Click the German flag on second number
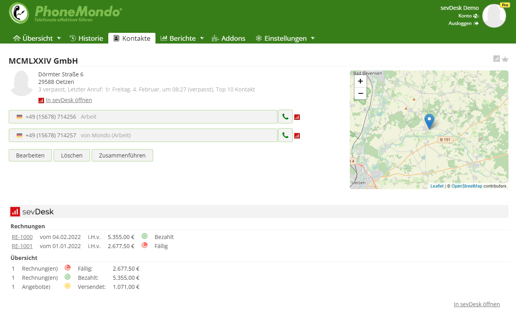Viewport: 516px width, 311px height. coord(19,136)
